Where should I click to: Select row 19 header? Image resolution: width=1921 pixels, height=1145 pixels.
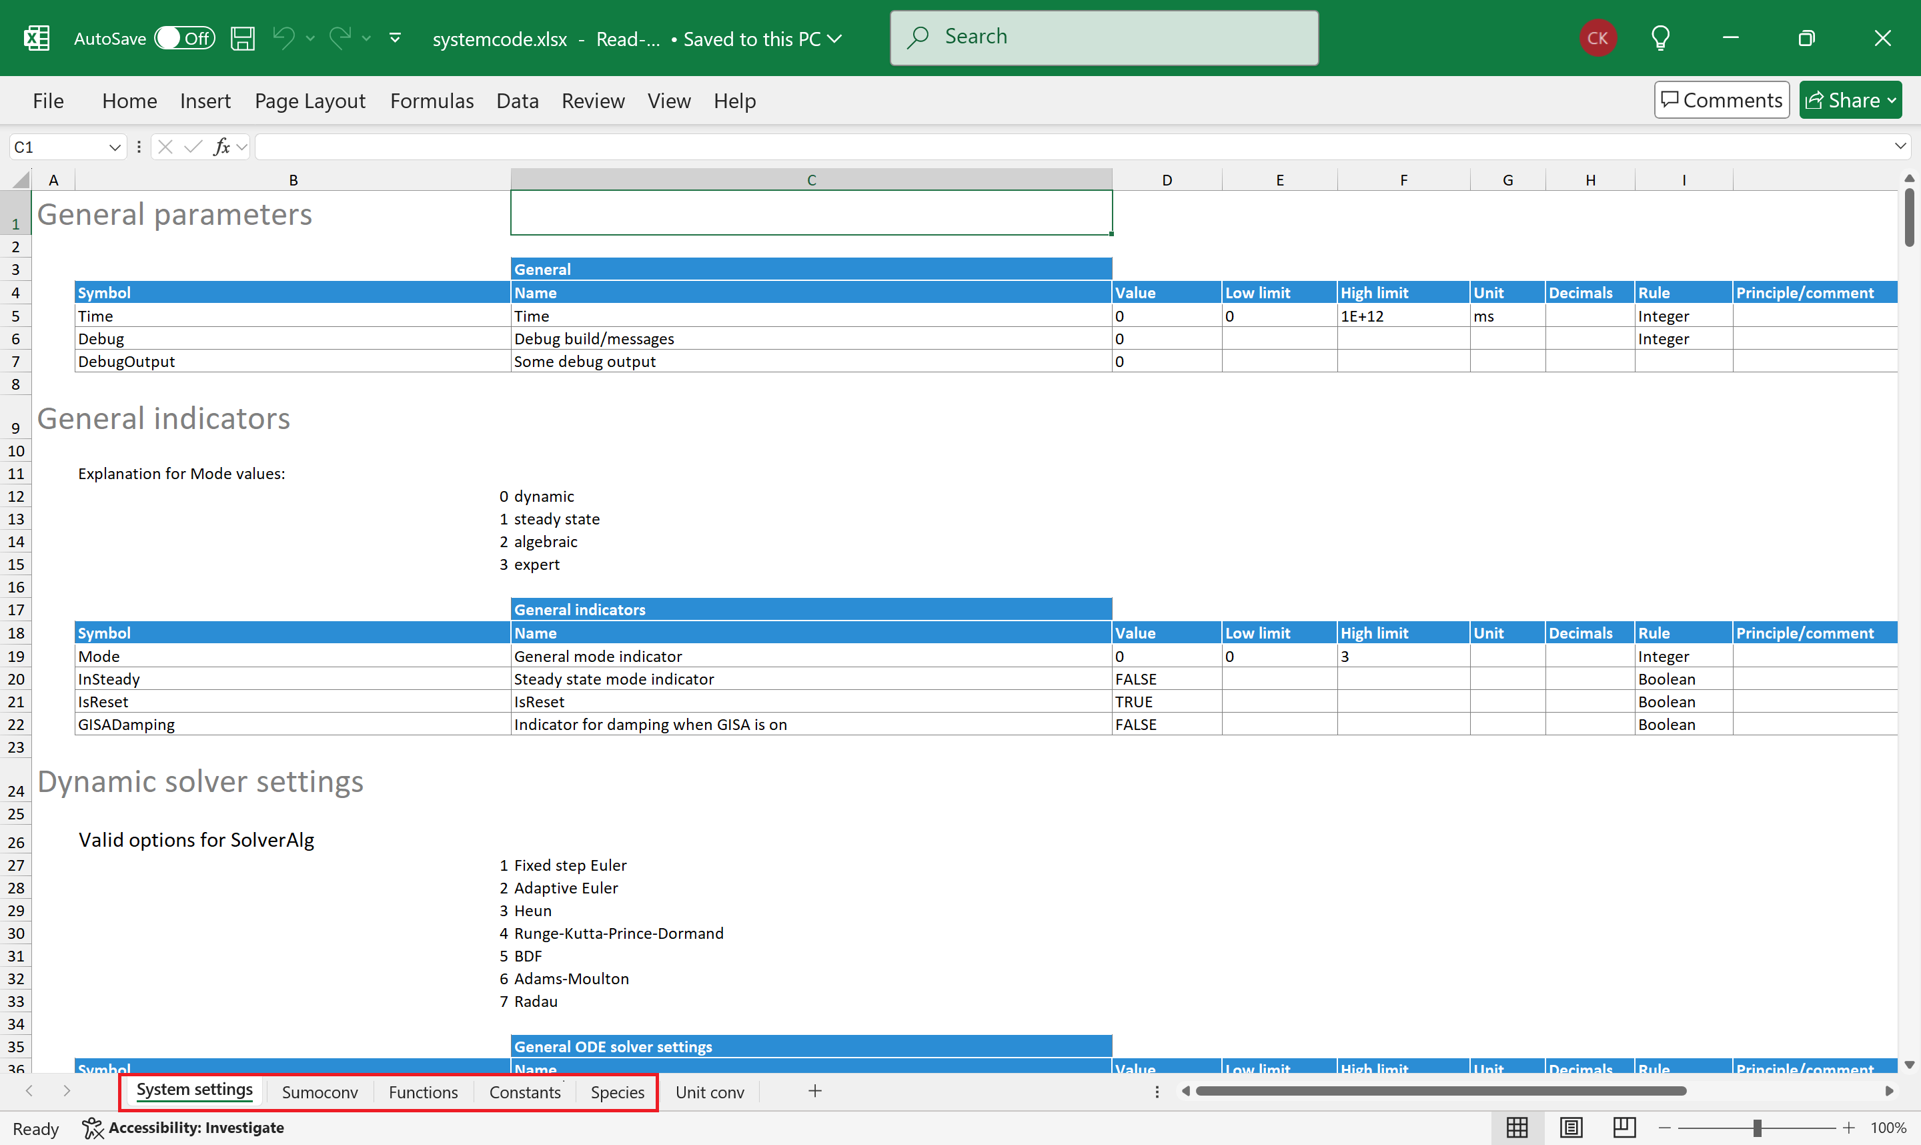click(15, 656)
